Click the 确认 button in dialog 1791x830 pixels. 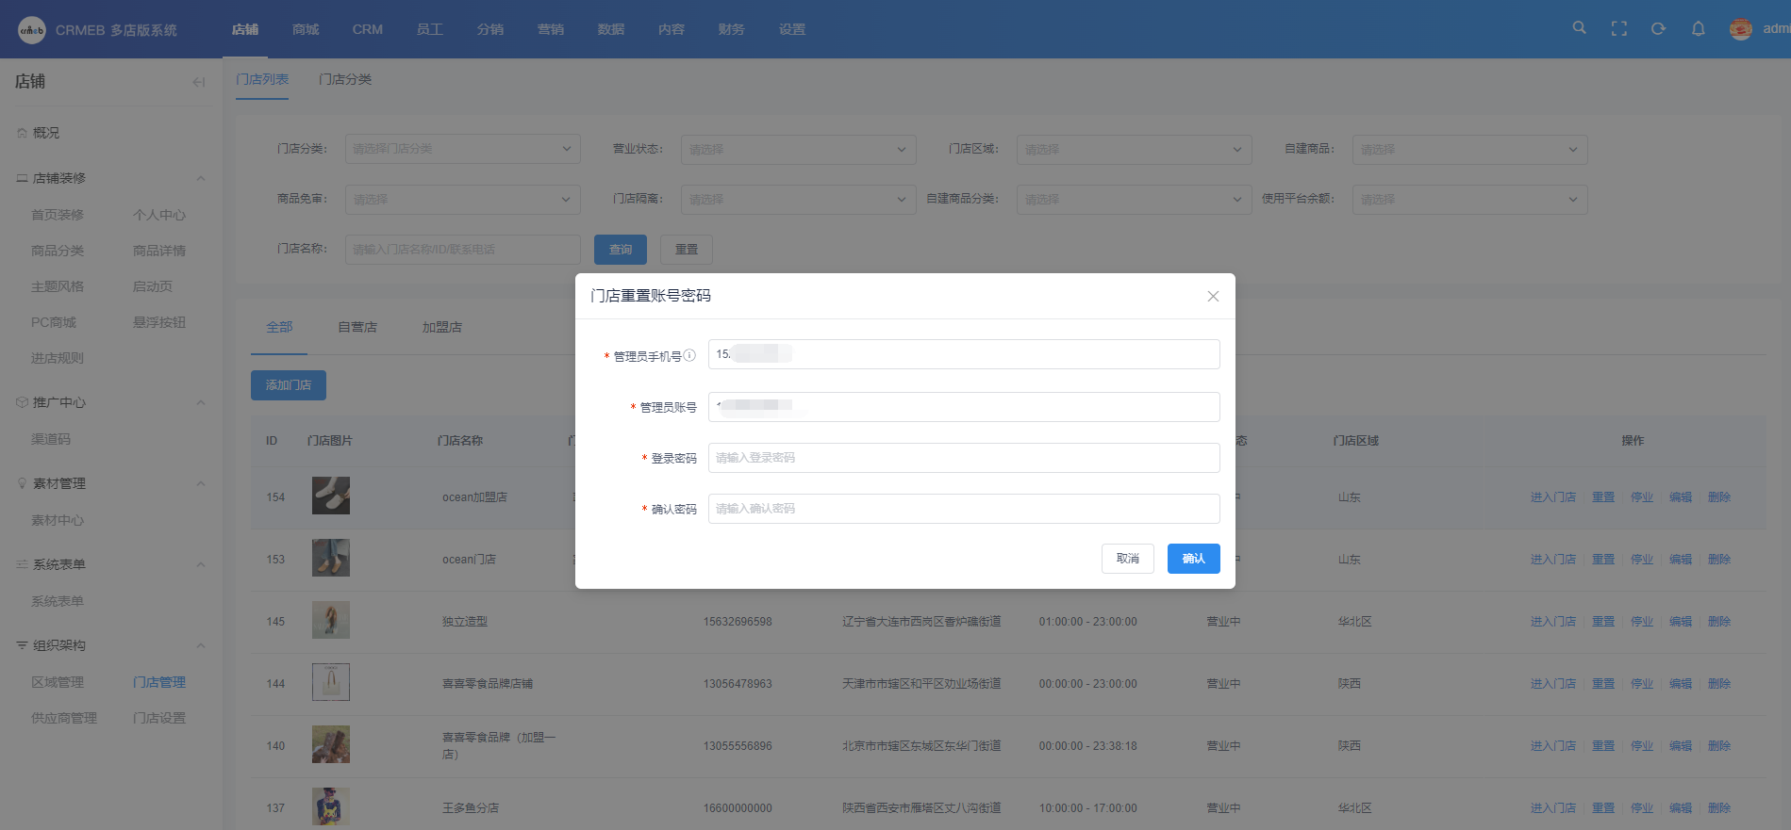click(x=1193, y=559)
